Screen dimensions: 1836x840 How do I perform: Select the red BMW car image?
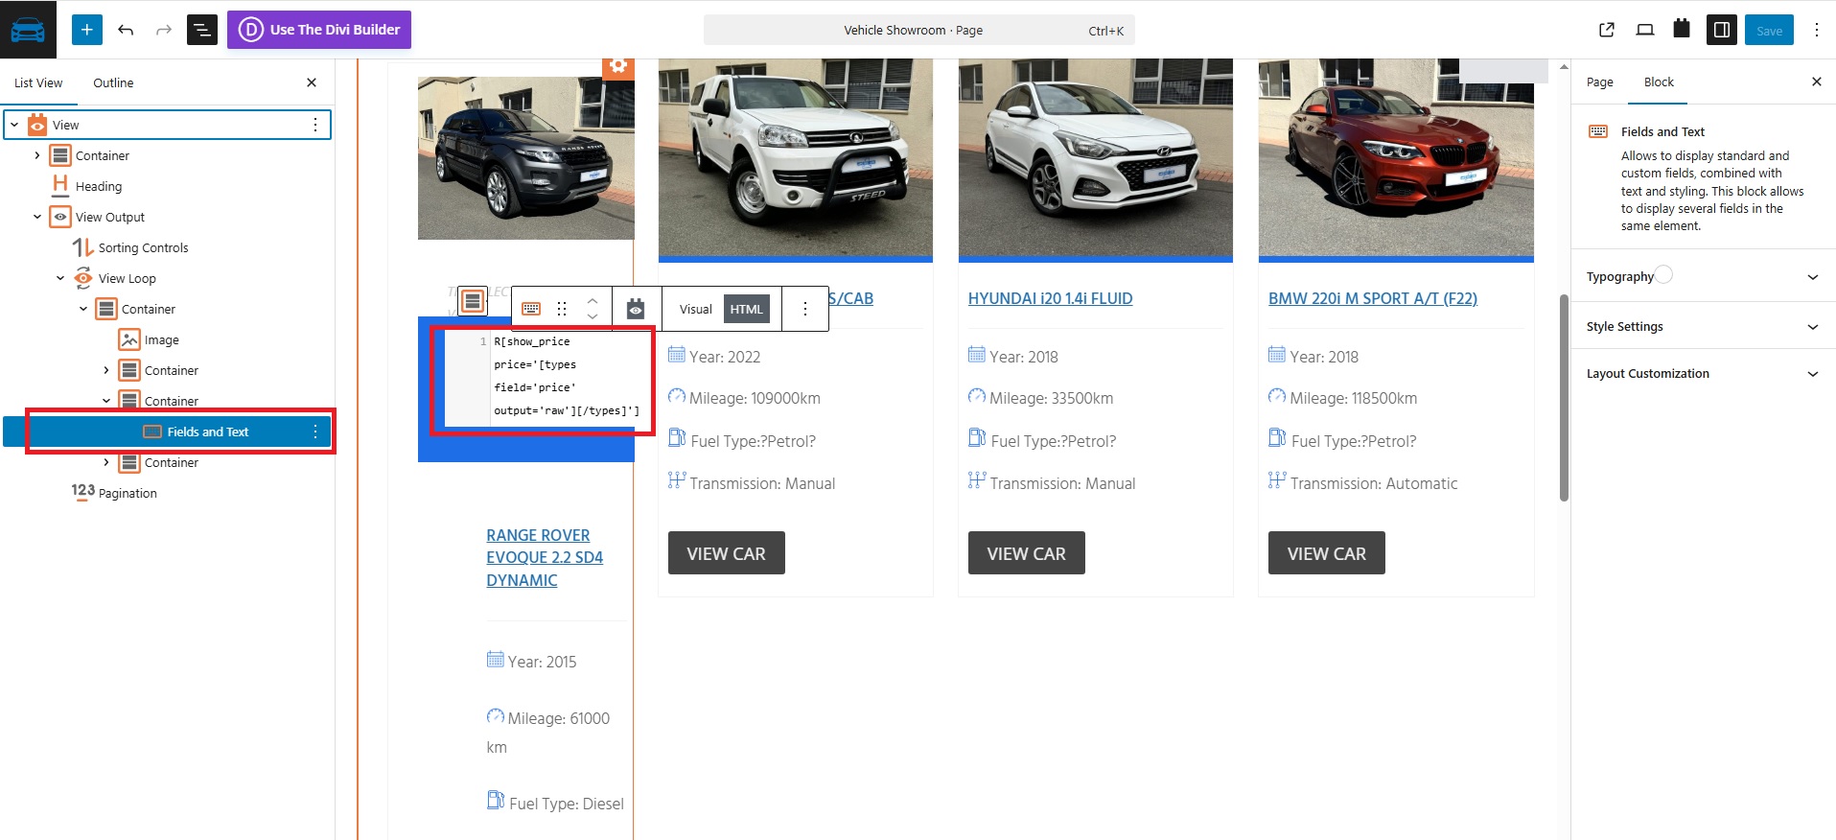coord(1396,157)
